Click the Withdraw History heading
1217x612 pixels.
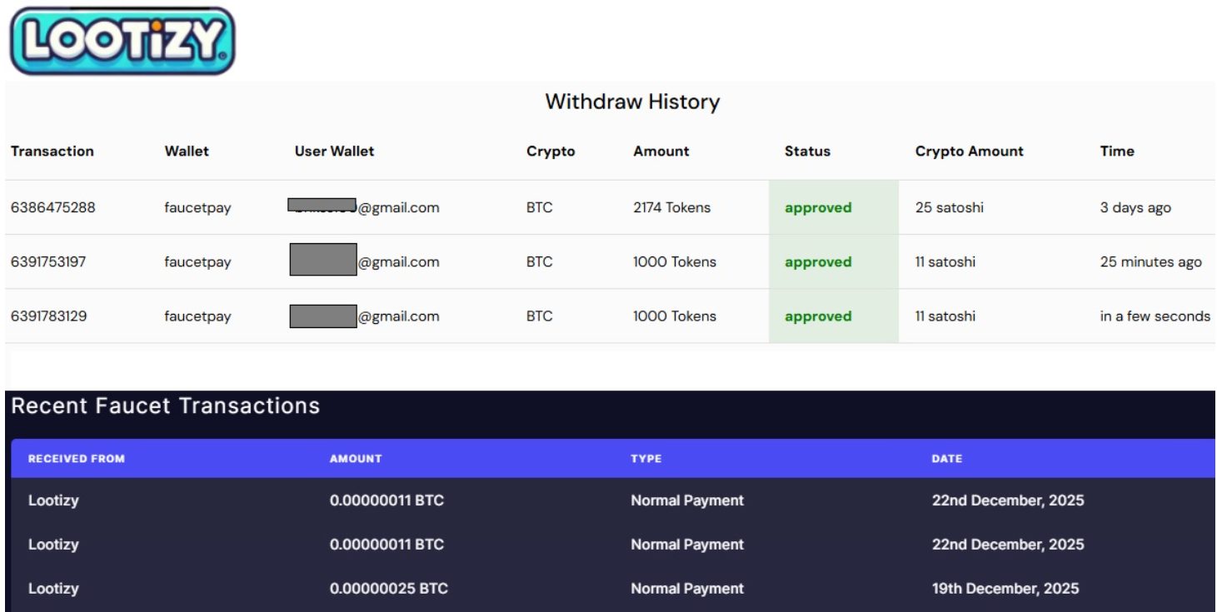click(632, 102)
